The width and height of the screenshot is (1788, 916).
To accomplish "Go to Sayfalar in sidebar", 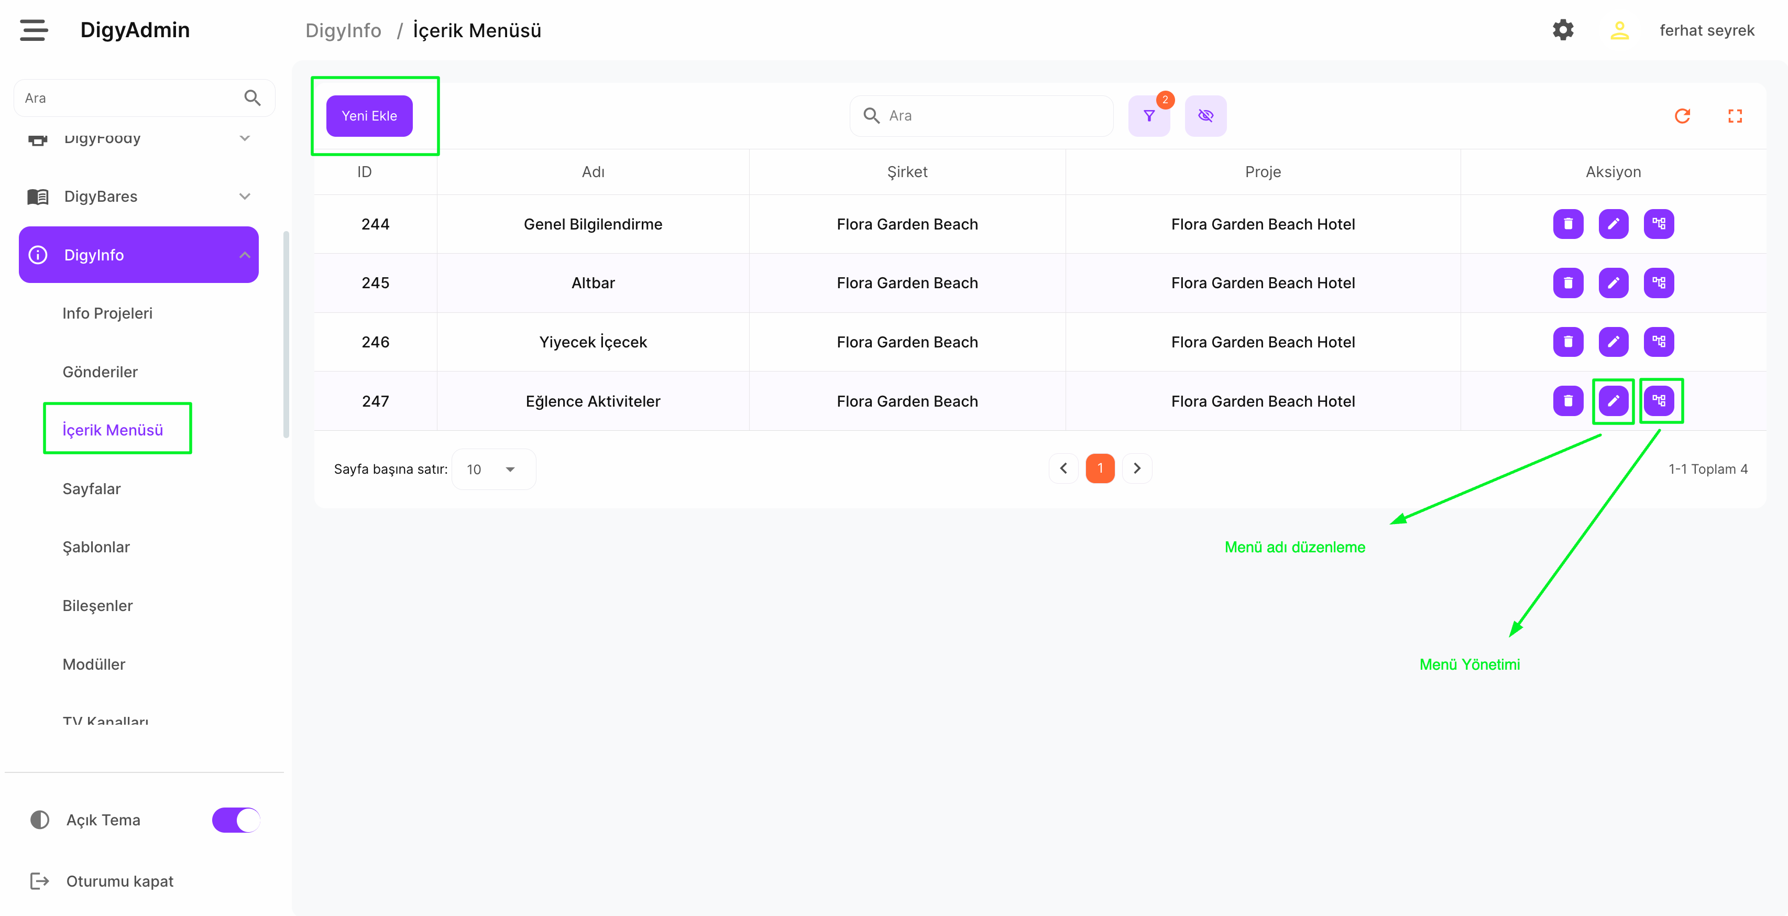I will coord(92,489).
